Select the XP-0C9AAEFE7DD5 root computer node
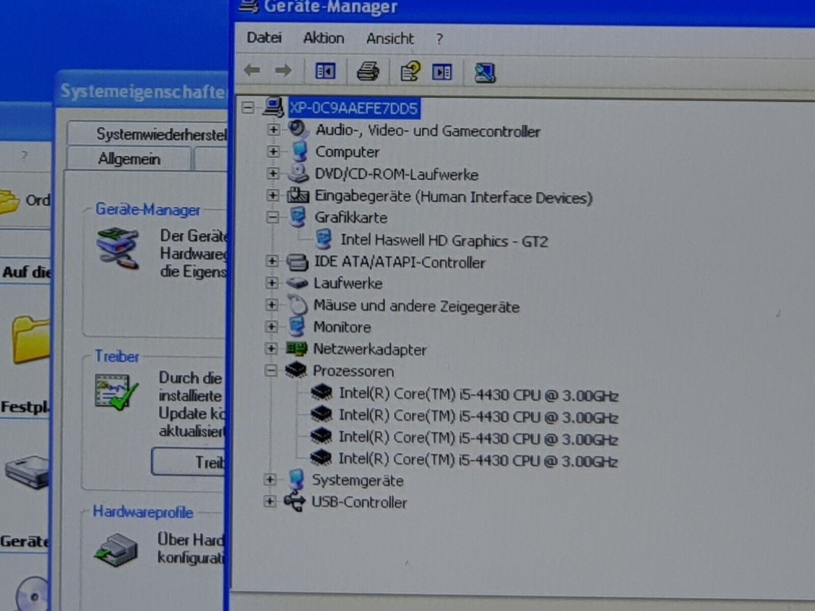 click(x=353, y=108)
